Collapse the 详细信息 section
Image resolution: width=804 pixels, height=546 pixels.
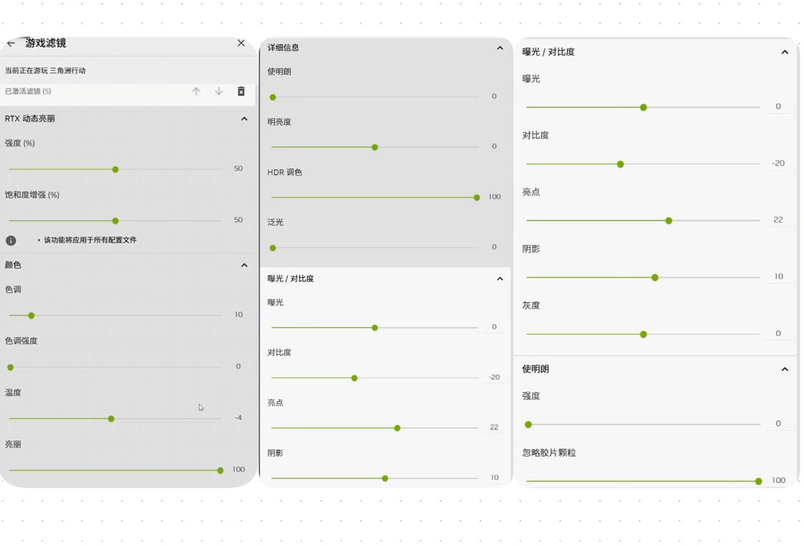tap(500, 48)
